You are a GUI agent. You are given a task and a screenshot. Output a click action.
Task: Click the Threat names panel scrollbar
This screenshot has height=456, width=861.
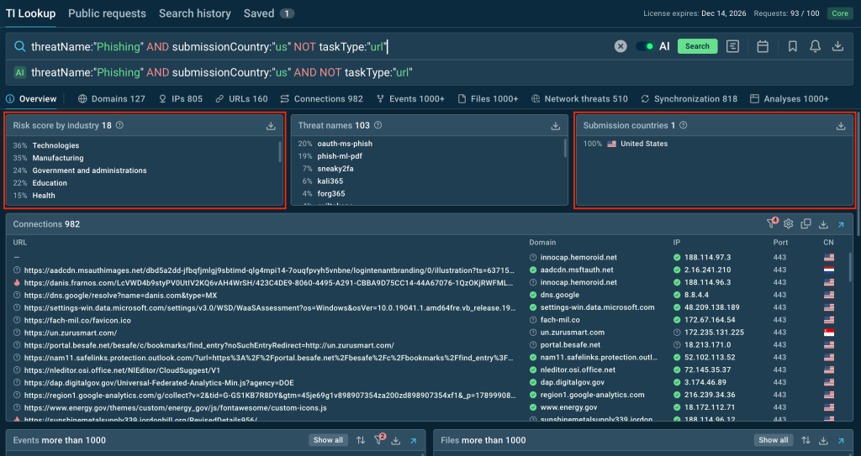(x=565, y=148)
